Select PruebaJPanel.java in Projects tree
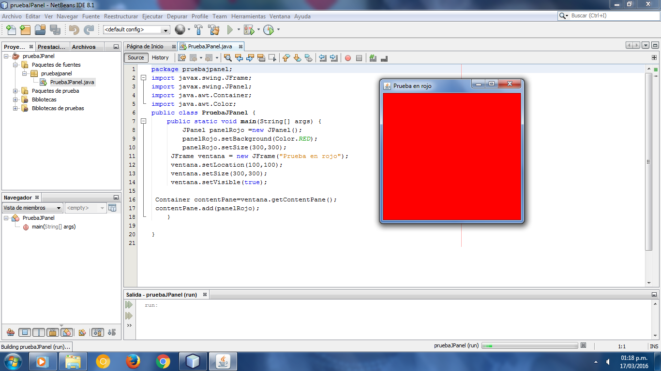The height and width of the screenshot is (371, 661). 72,82
